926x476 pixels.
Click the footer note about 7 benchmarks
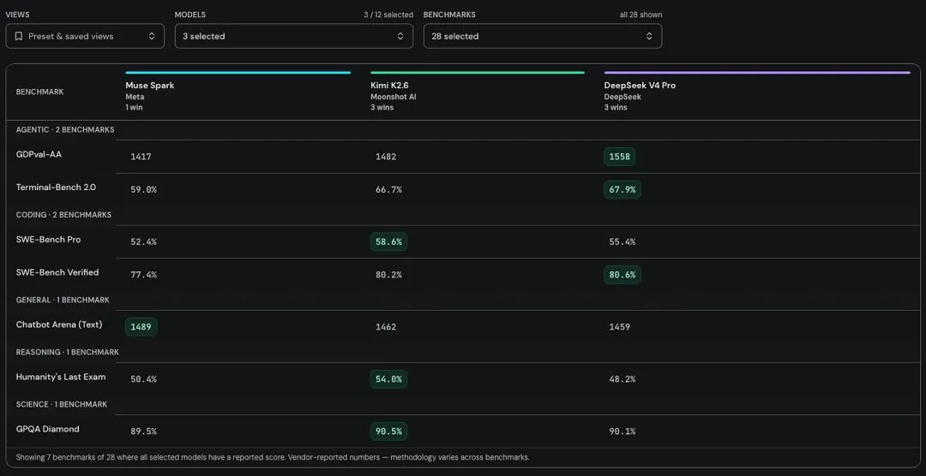(x=273, y=457)
